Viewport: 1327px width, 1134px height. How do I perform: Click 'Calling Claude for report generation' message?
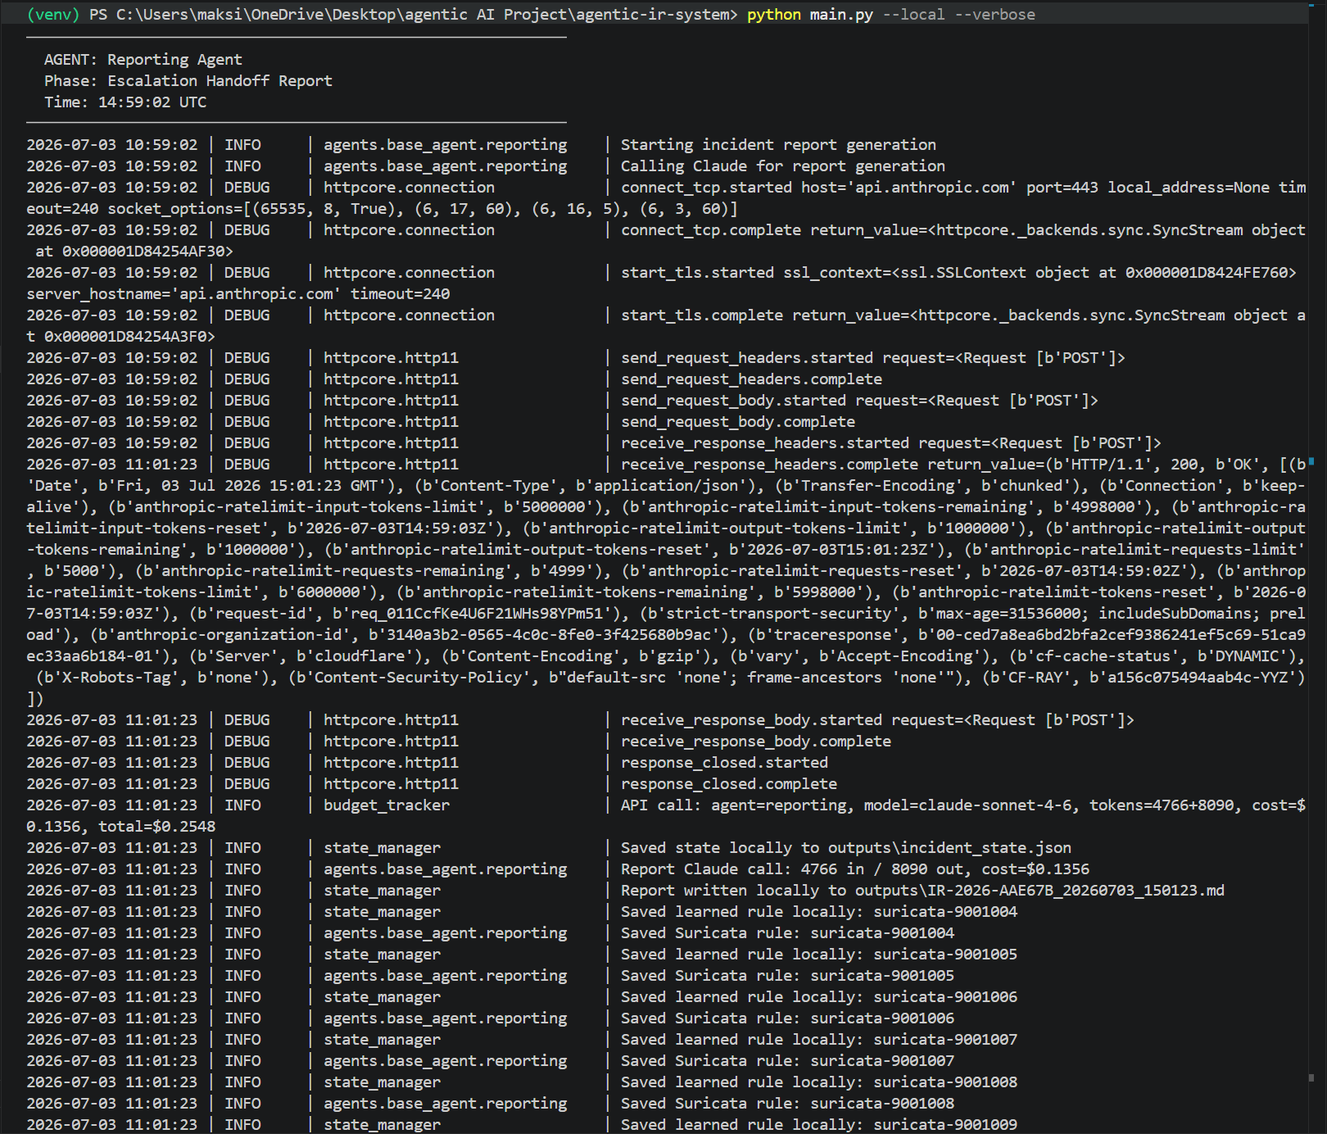pyautogui.click(x=783, y=166)
